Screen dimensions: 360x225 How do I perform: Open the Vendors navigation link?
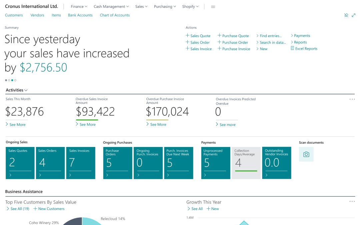37,15
